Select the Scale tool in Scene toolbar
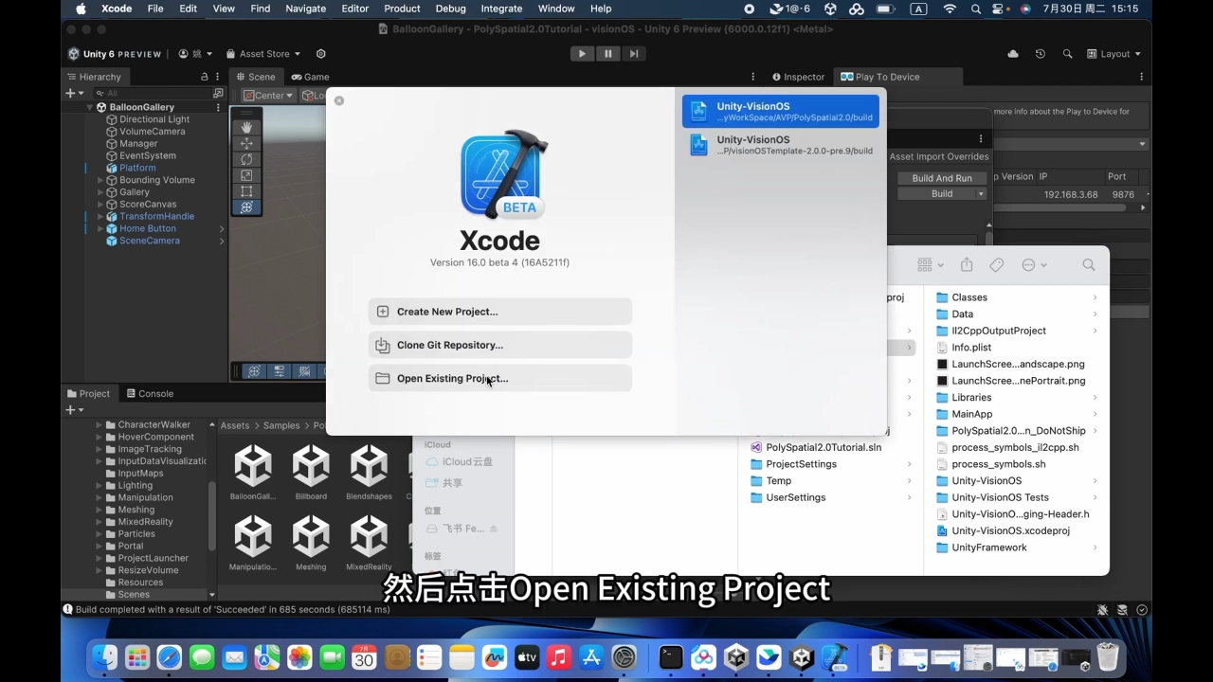 coord(246,175)
